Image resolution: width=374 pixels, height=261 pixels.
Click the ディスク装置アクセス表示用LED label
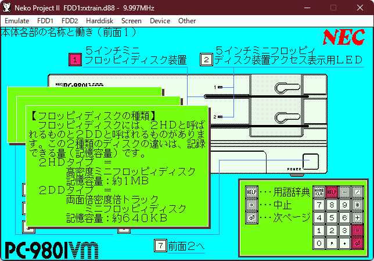[x=289, y=60]
